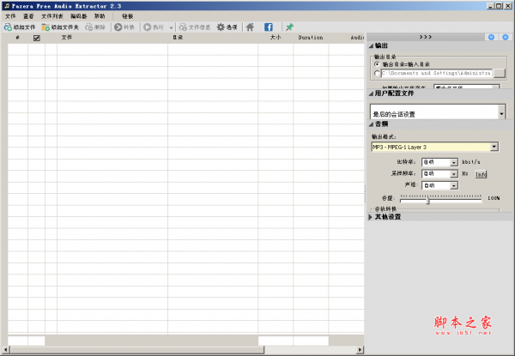Open the MP3 - MPEG-1 Layer 3 format dropdown

[494, 147]
